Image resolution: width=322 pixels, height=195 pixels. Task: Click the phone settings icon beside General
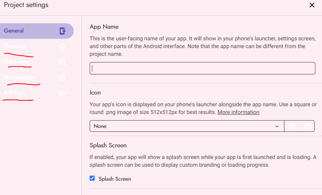pyautogui.click(x=62, y=31)
